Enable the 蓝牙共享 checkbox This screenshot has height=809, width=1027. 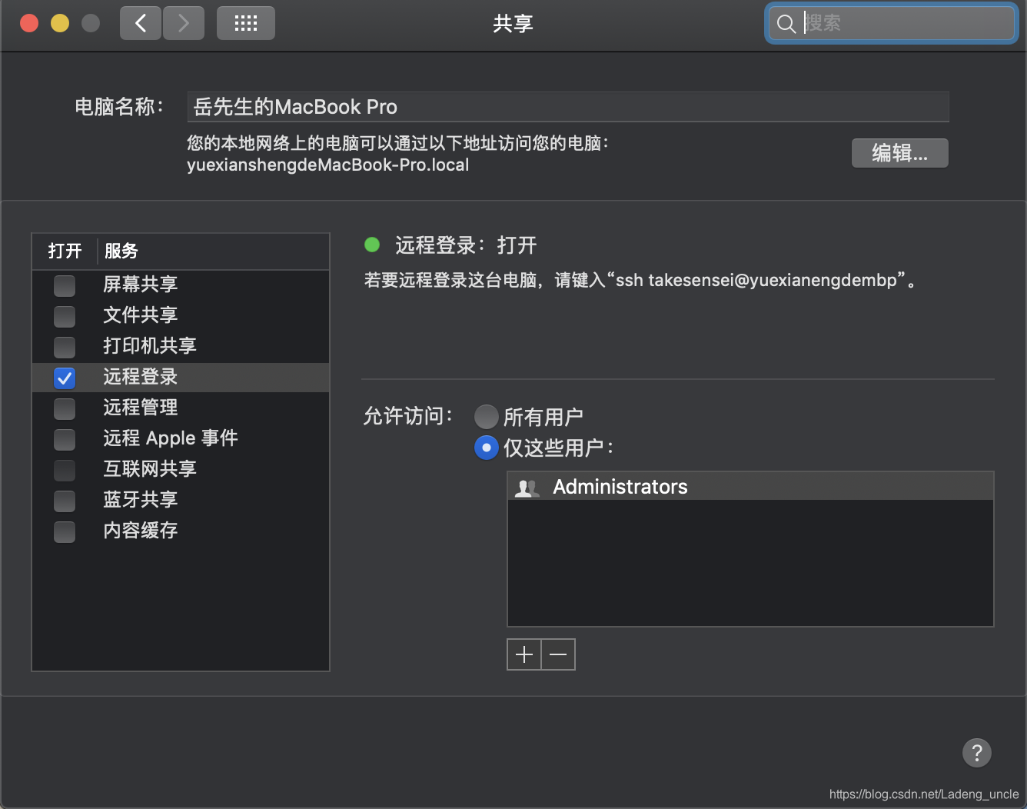click(x=65, y=501)
